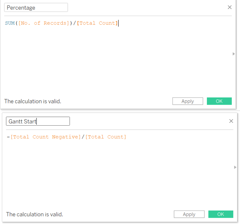
Task: Click [Total Count] in the Percentage formula
Action: tap(97, 23)
